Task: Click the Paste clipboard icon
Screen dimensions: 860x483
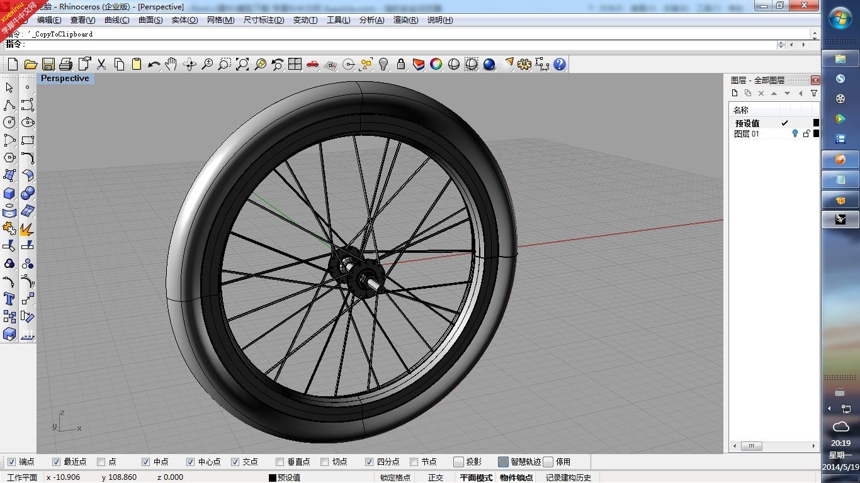Action: 137,64
